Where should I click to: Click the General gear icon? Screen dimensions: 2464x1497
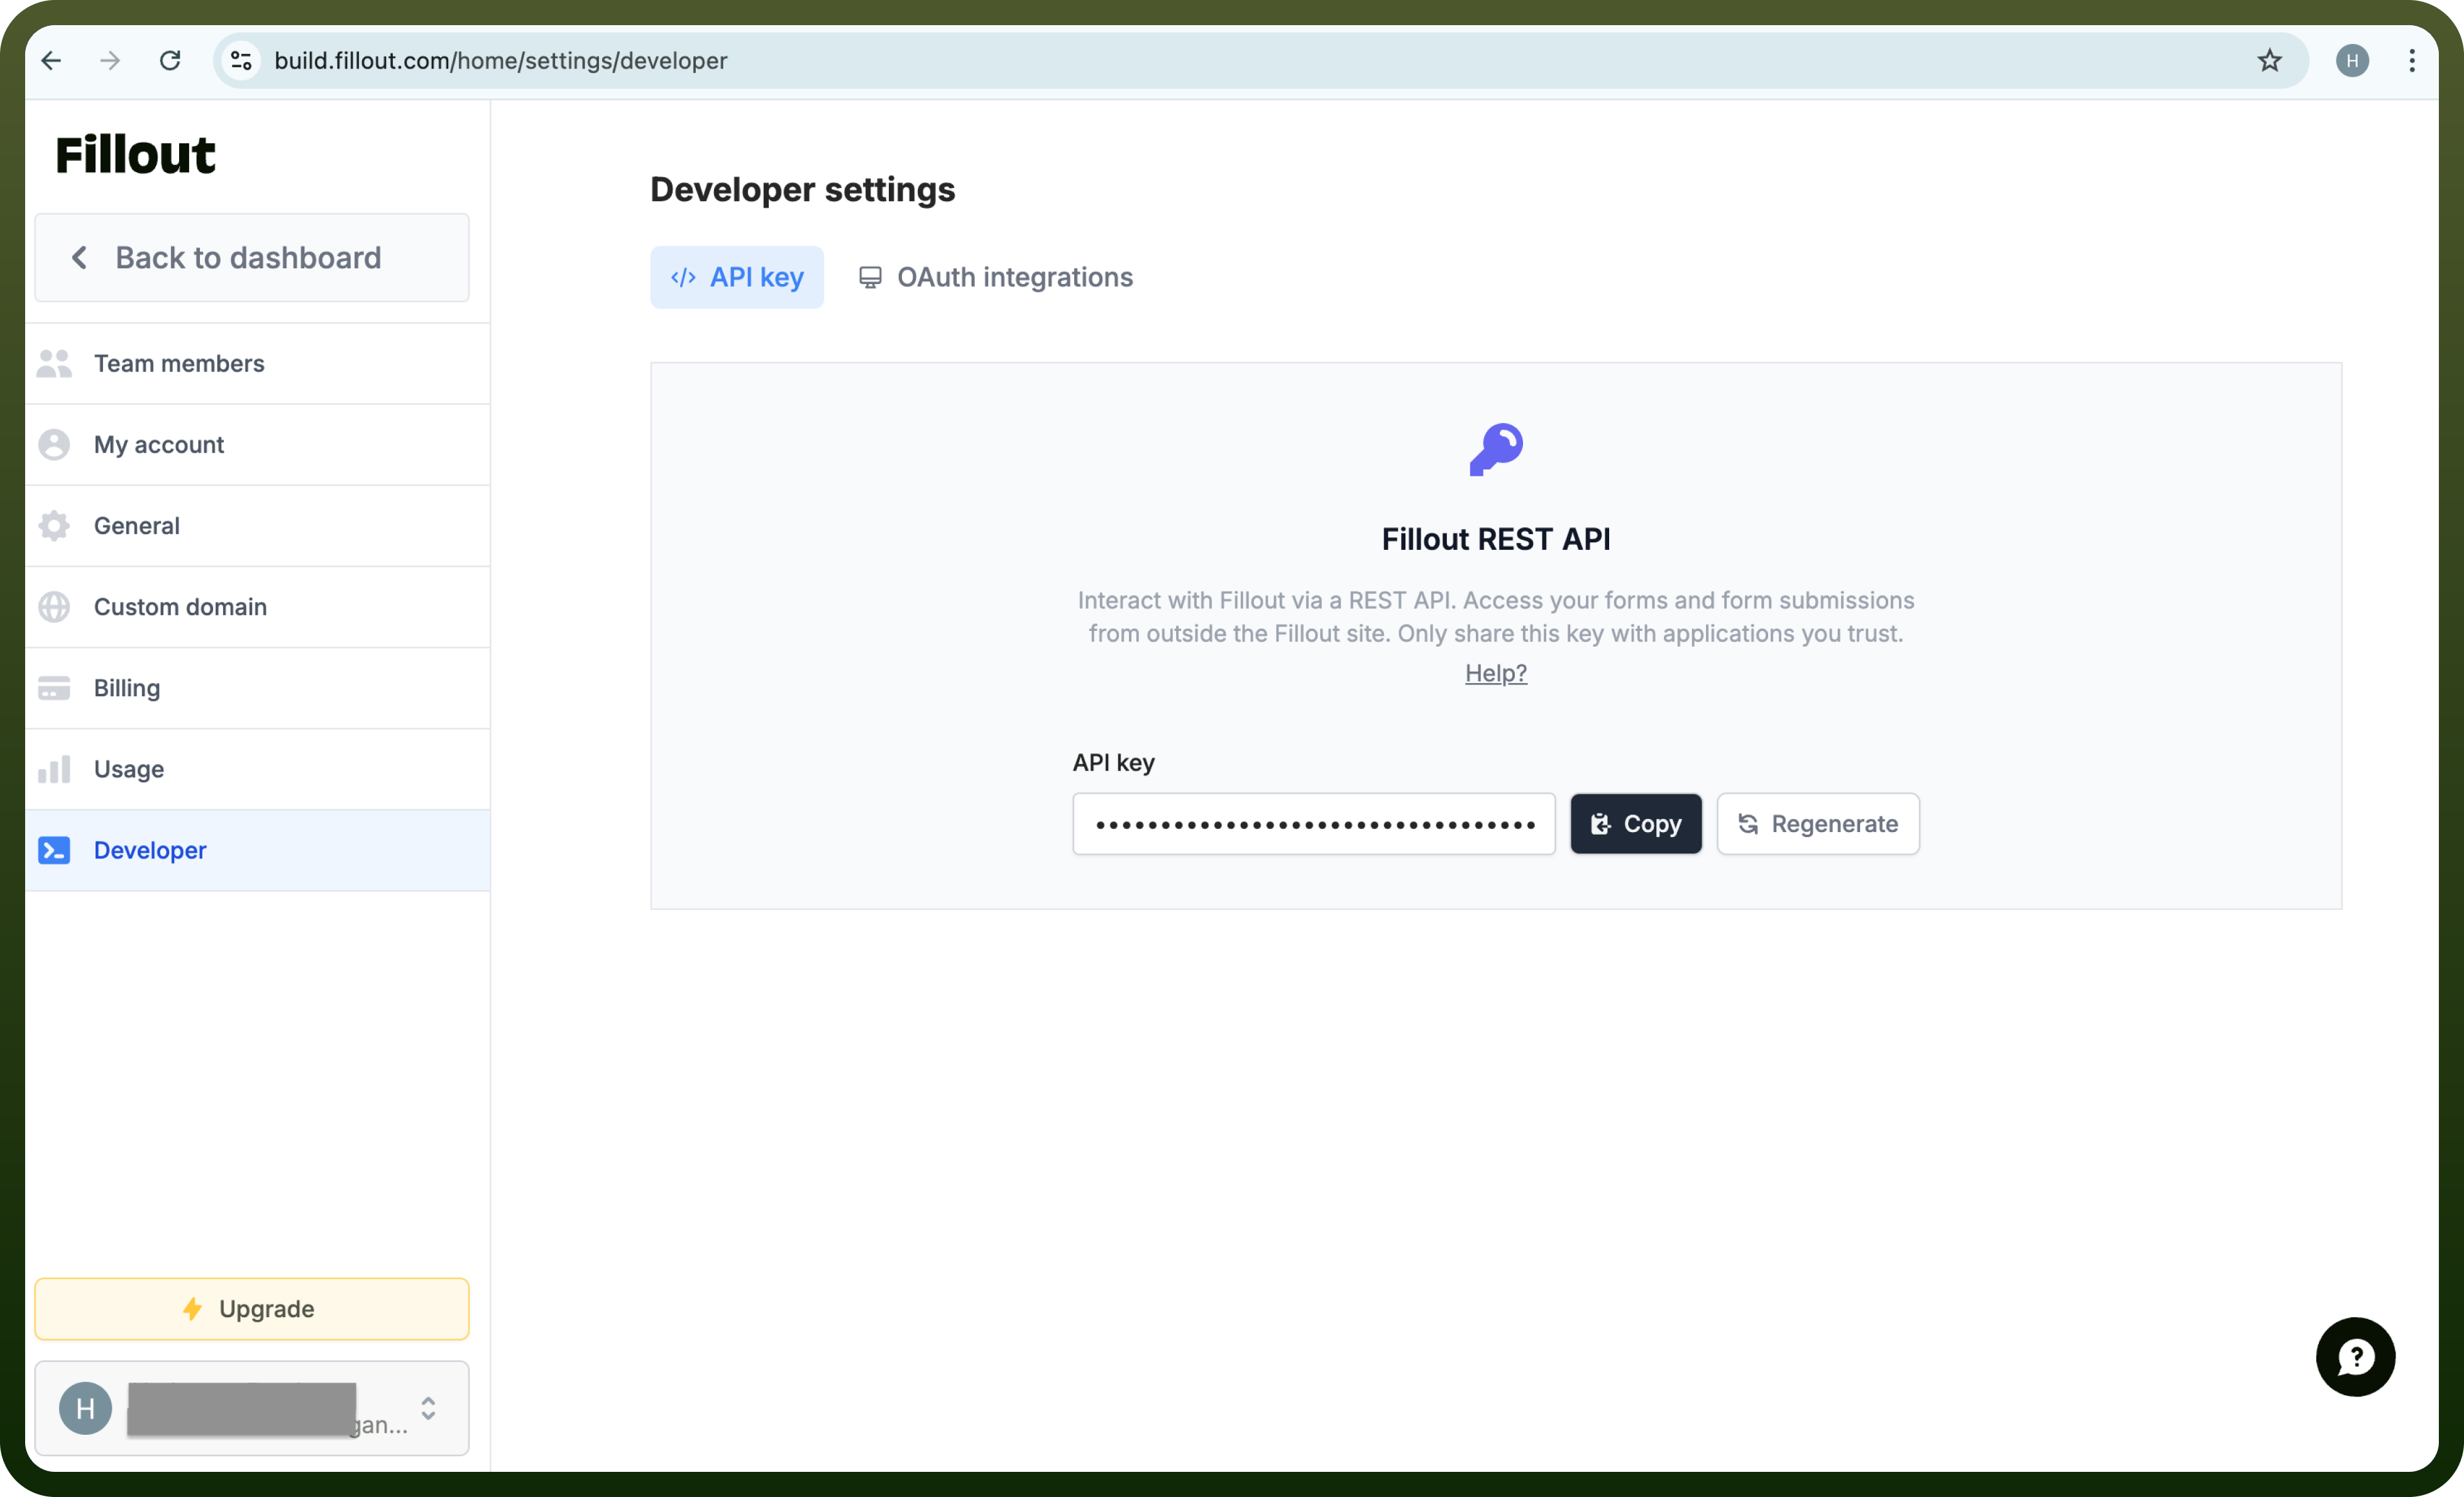pos(54,525)
